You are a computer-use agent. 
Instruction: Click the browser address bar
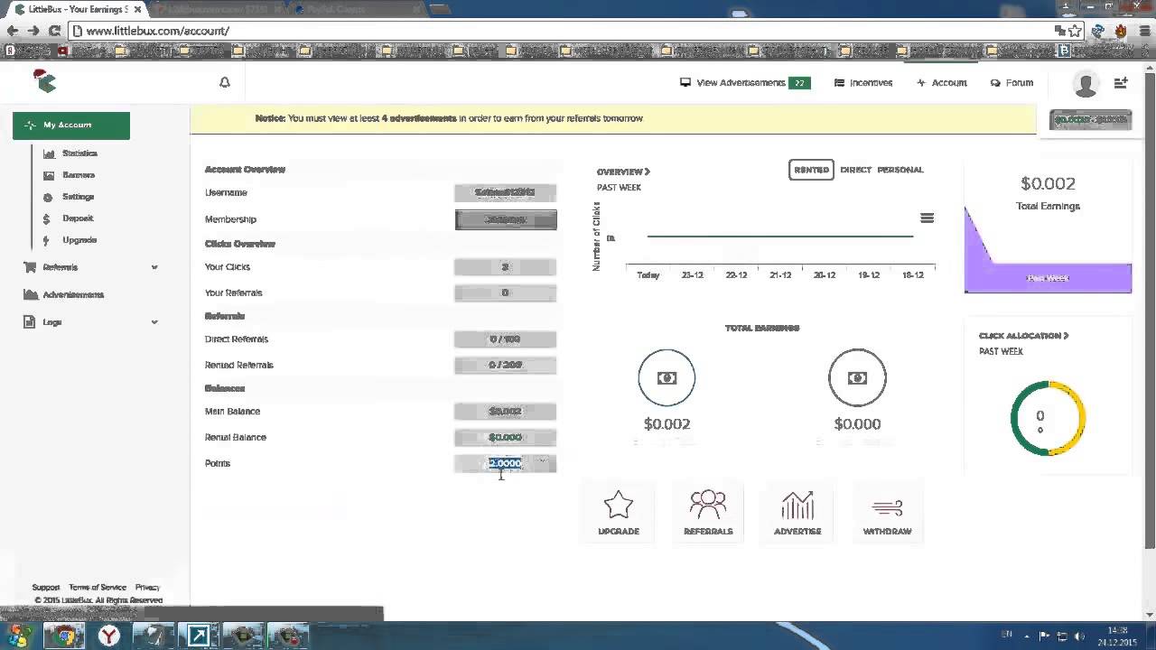click(560, 31)
